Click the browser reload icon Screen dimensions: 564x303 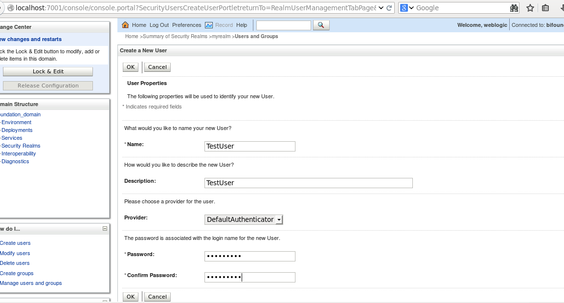click(389, 8)
